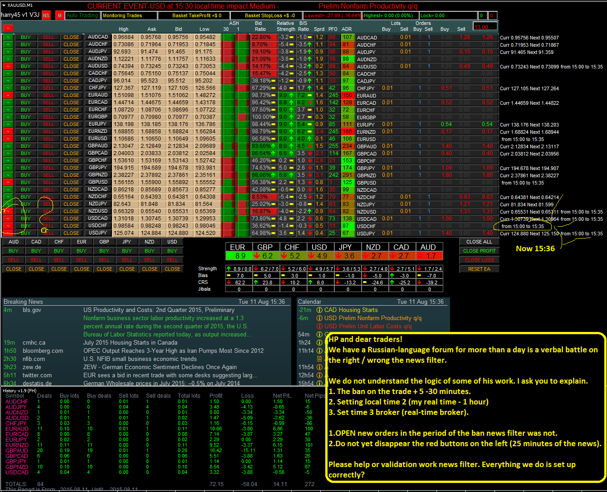Click the Basket TakeProfit =$ 0 box
Screen dimensions: 607x492
pos(197,15)
